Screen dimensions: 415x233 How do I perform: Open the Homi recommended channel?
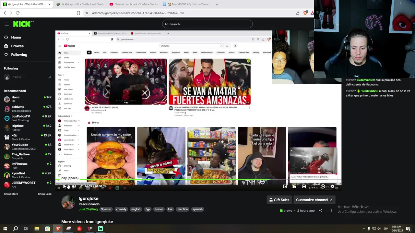point(28,99)
